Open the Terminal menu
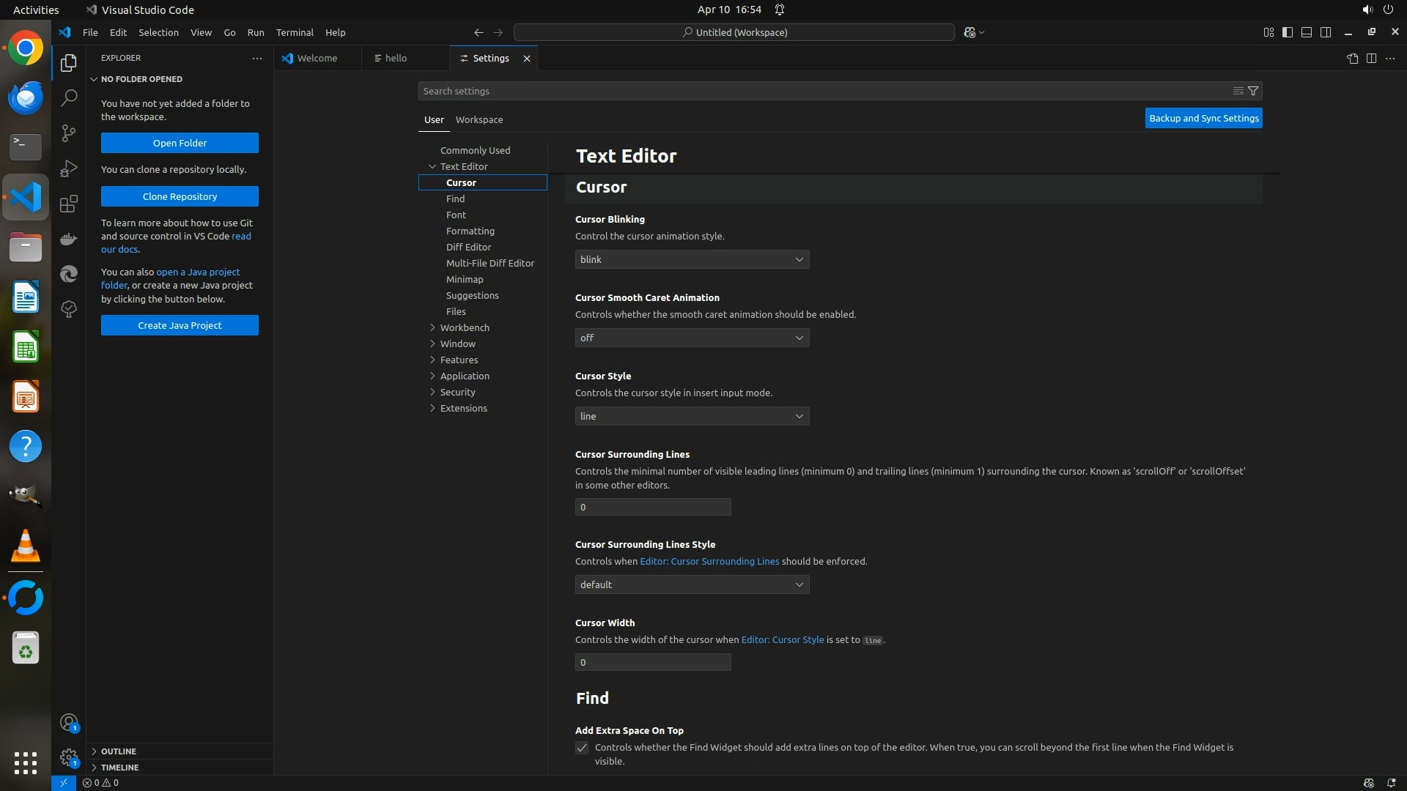This screenshot has width=1407, height=791. coord(295,32)
